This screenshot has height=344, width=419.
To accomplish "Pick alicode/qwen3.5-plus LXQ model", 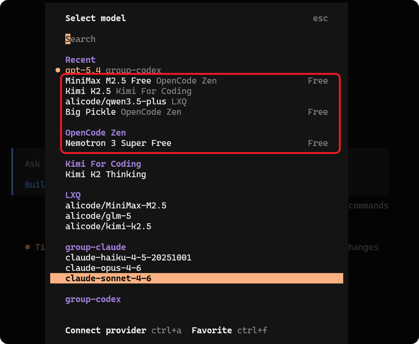I will coord(116,102).
